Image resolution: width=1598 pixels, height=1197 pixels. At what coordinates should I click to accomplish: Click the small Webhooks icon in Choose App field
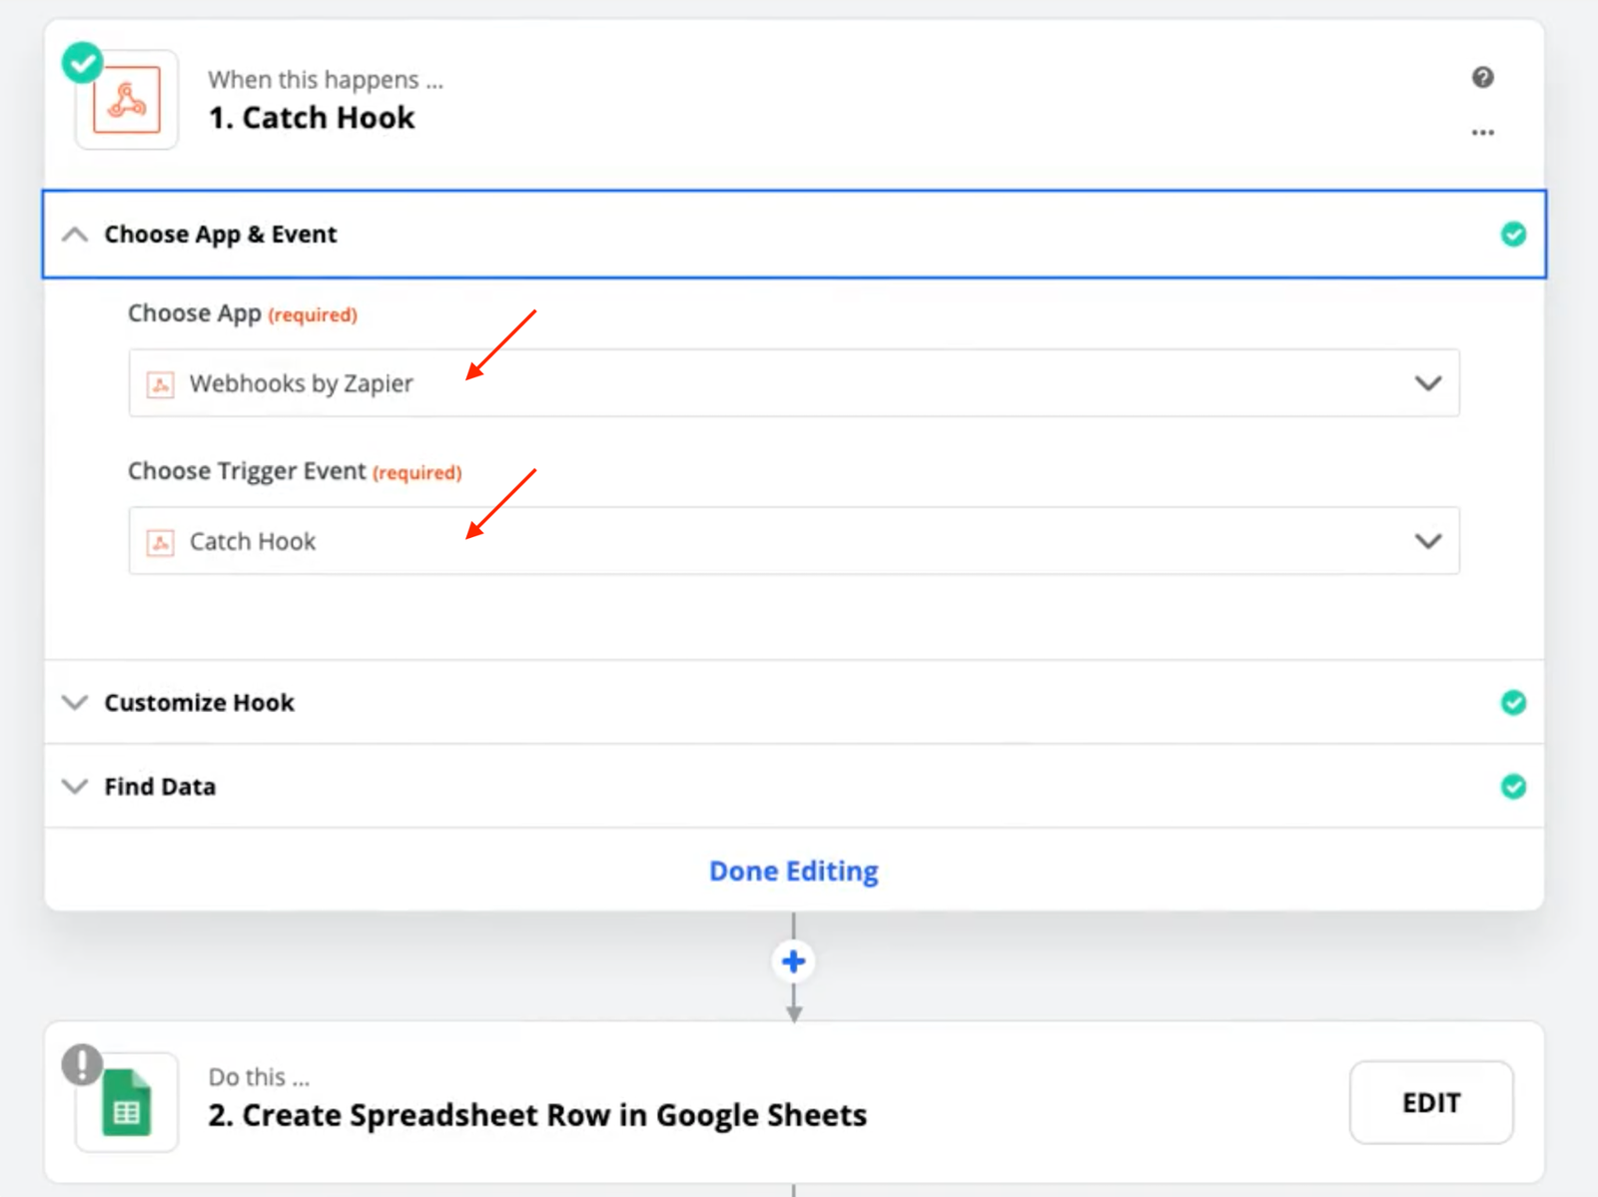tap(161, 384)
